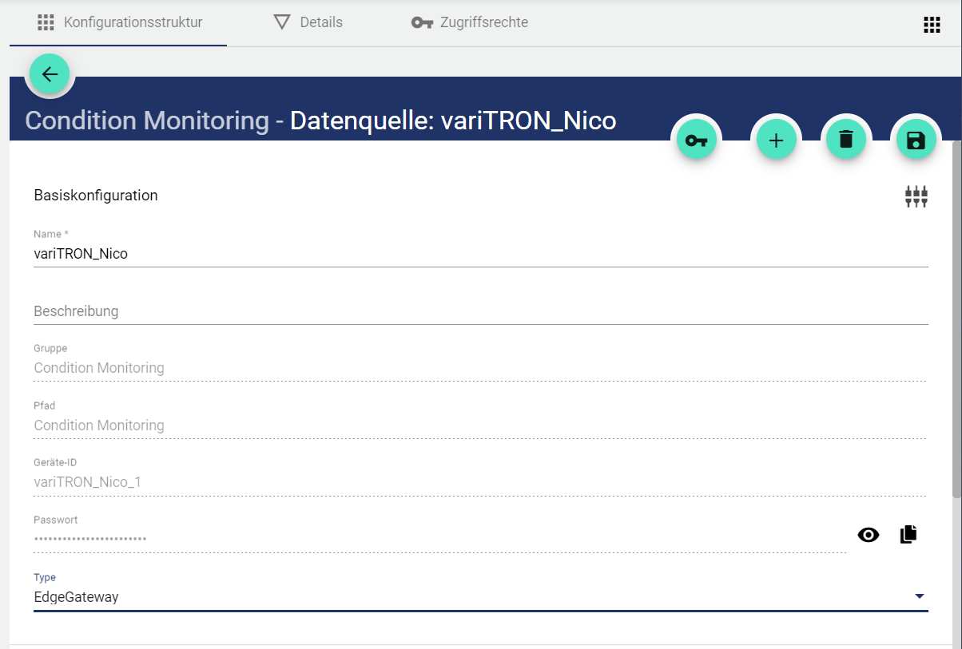Open the Details tab
The image size is (962, 649).
point(308,22)
